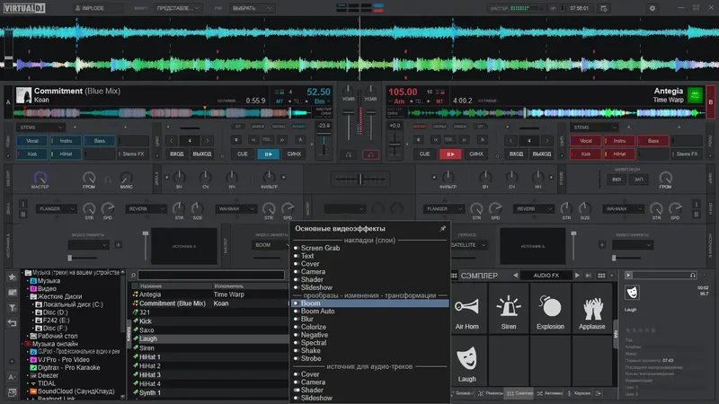Click the CUE button on deck B
This screenshot has height=404, width=719.
(424, 154)
